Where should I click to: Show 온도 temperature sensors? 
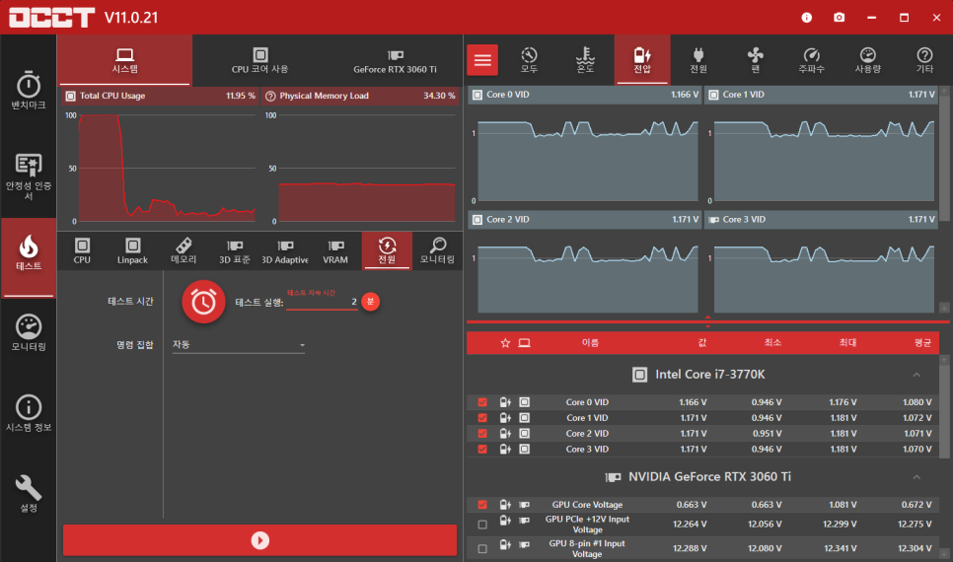pyautogui.click(x=585, y=60)
